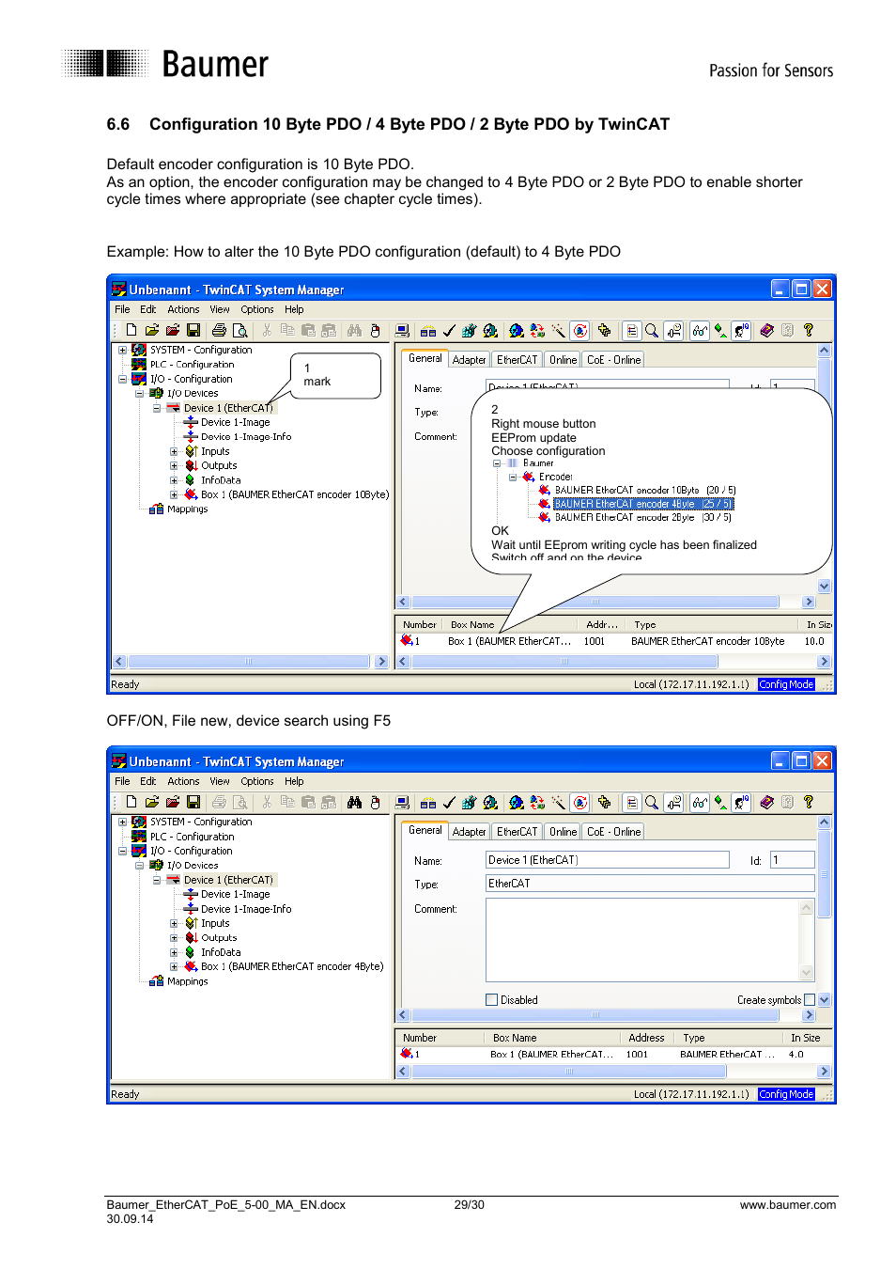Screen dimensions: 896x1269
Task: Collapse Device 1 (EtherCAT) node in 4Byte-encoder window
Action: pyautogui.click(x=157, y=880)
